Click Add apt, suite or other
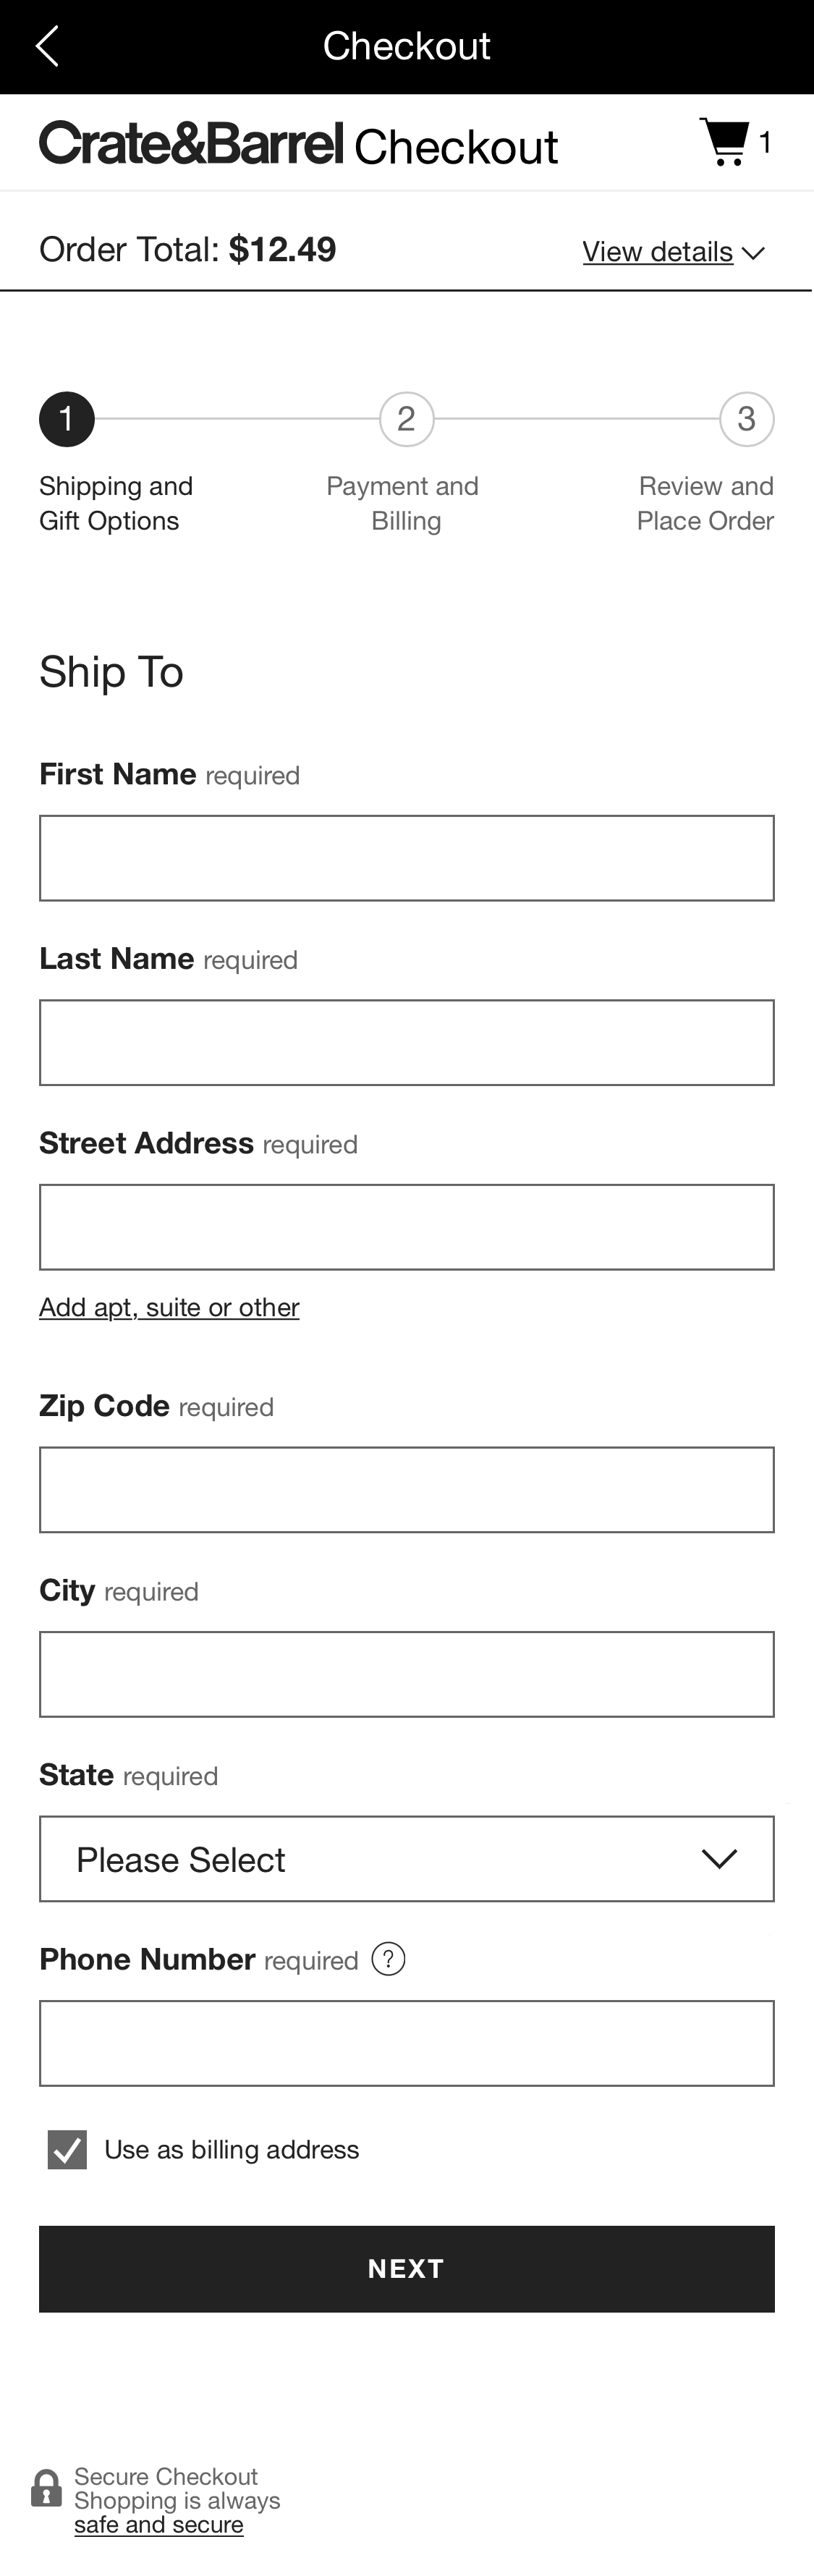Image resolution: width=814 pixels, height=2576 pixels. pos(168,1307)
